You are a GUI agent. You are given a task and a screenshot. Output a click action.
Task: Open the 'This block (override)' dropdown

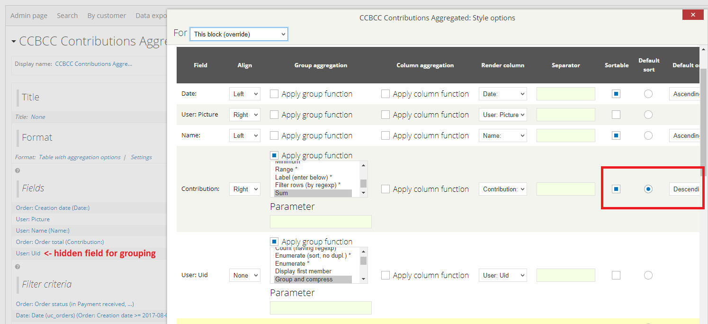click(239, 34)
